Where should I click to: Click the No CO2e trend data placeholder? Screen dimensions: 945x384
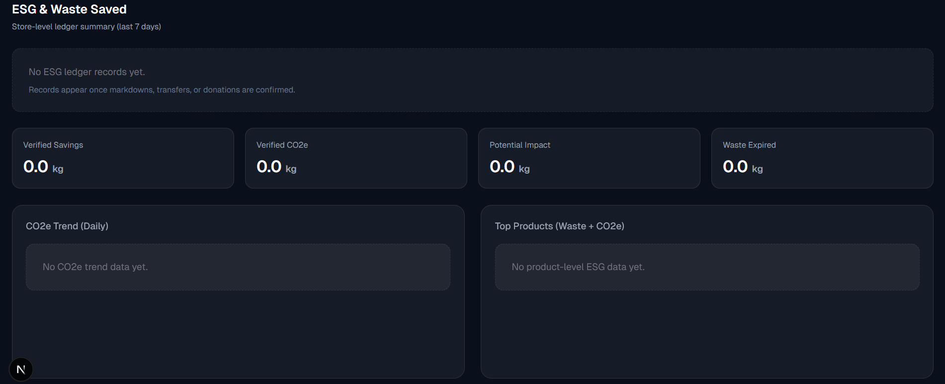(x=95, y=267)
